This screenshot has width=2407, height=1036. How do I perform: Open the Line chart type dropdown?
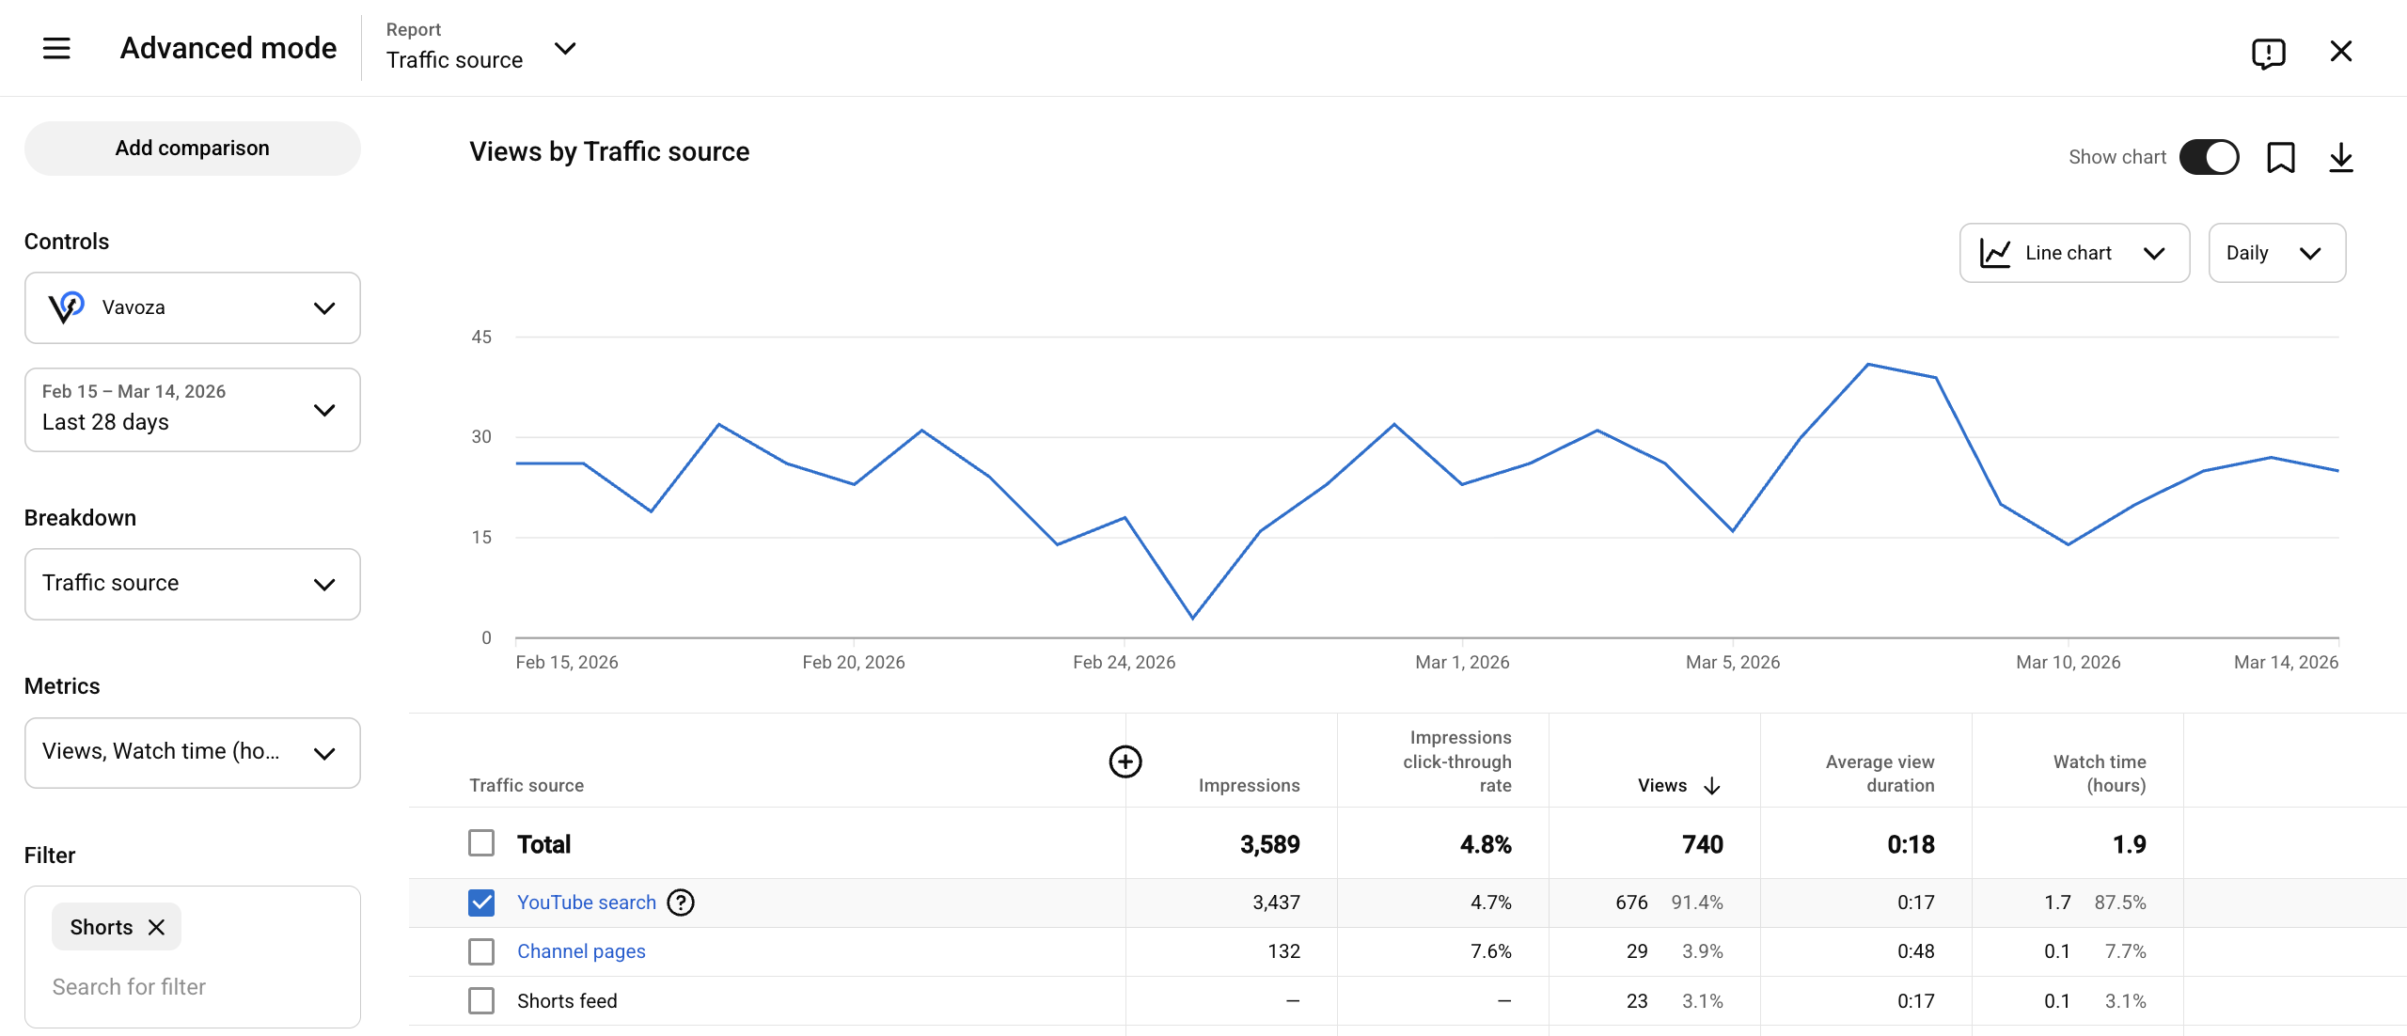click(2073, 253)
